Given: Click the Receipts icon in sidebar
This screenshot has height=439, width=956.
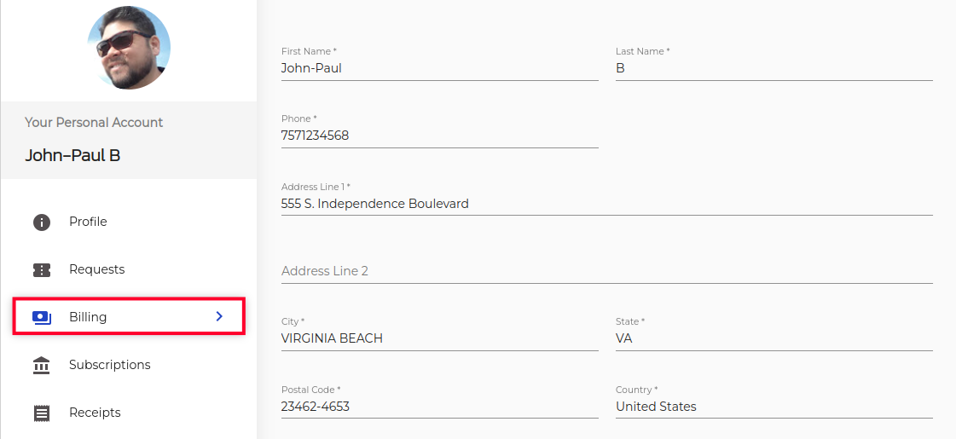Looking at the screenshot, I should tap(42, 413).
